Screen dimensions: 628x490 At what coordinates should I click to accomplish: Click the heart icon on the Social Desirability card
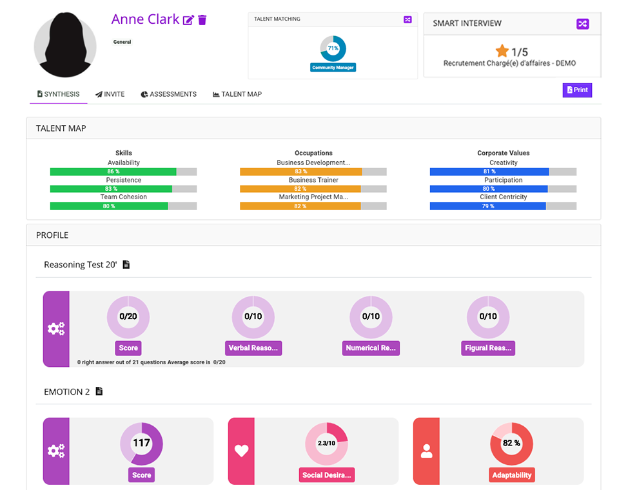tap(241, 451)
